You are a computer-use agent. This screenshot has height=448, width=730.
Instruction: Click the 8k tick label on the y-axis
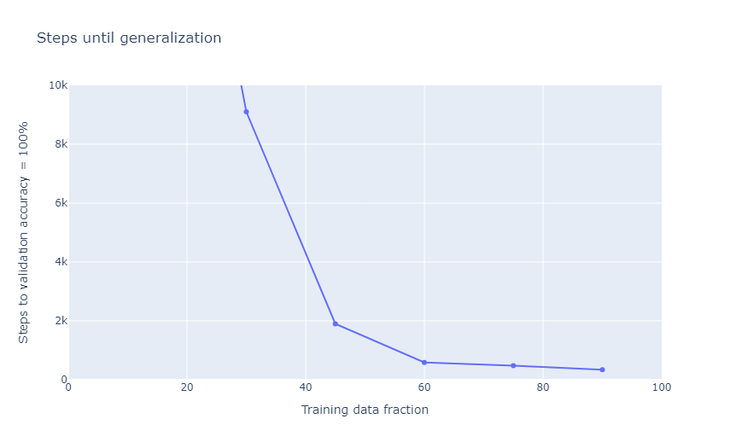pyautogui.click(x=61, y=144)
